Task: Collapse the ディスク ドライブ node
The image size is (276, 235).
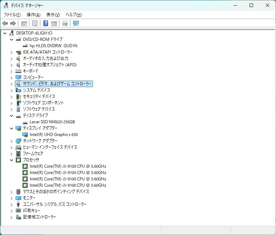Action: (12, 116)
